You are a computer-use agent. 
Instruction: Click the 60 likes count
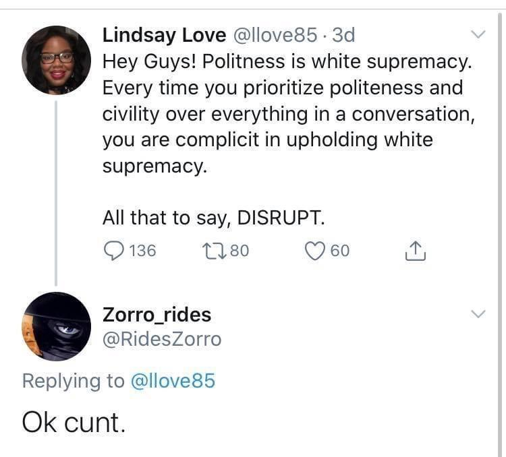point(340,251)
